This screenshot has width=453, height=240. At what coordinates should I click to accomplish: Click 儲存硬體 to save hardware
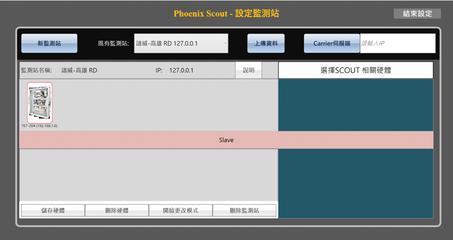(53, 210)
